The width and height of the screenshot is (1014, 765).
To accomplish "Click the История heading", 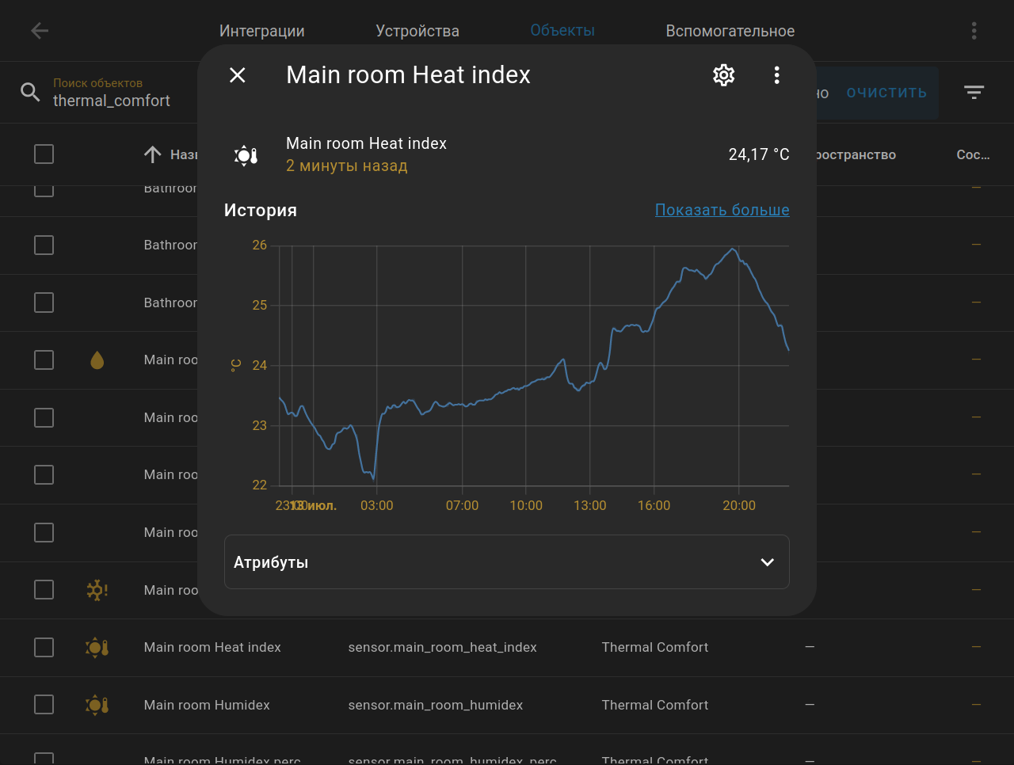I will (x=261, y=211).
